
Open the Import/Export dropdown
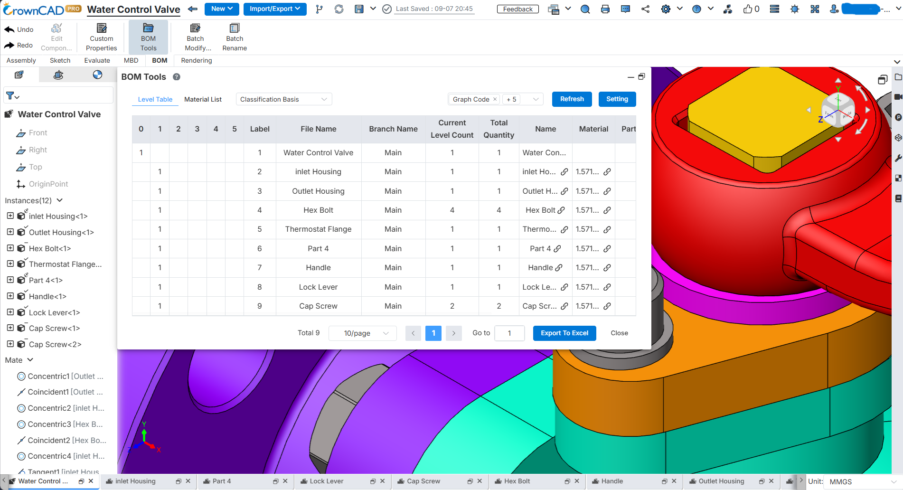click(x=275, y=9)
